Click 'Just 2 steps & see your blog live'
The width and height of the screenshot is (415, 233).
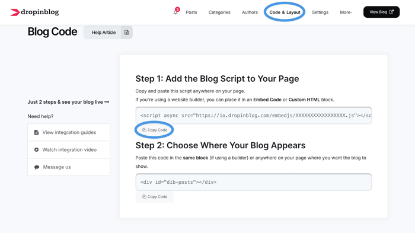[x=68, y=102]
